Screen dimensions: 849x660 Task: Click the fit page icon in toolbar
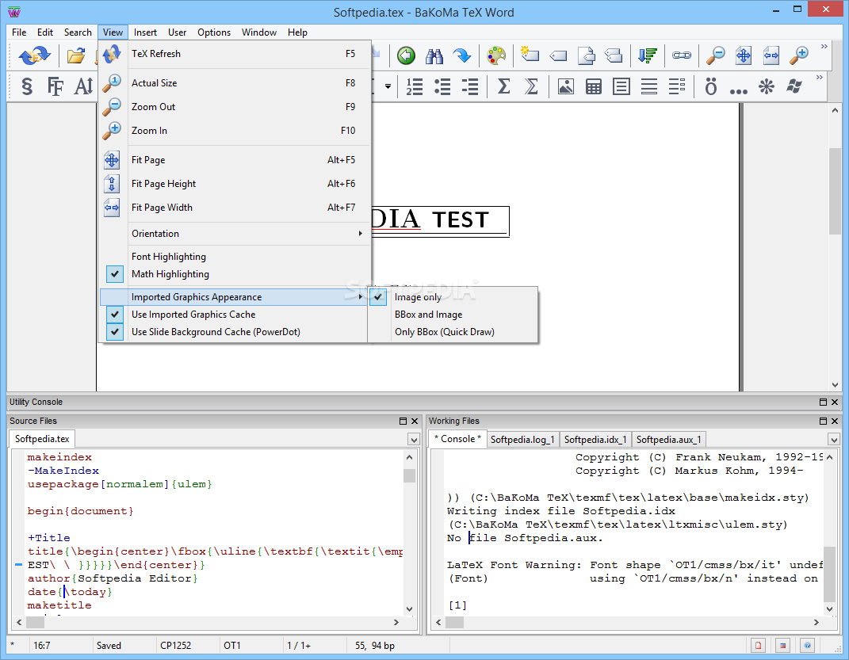(744, 55)
